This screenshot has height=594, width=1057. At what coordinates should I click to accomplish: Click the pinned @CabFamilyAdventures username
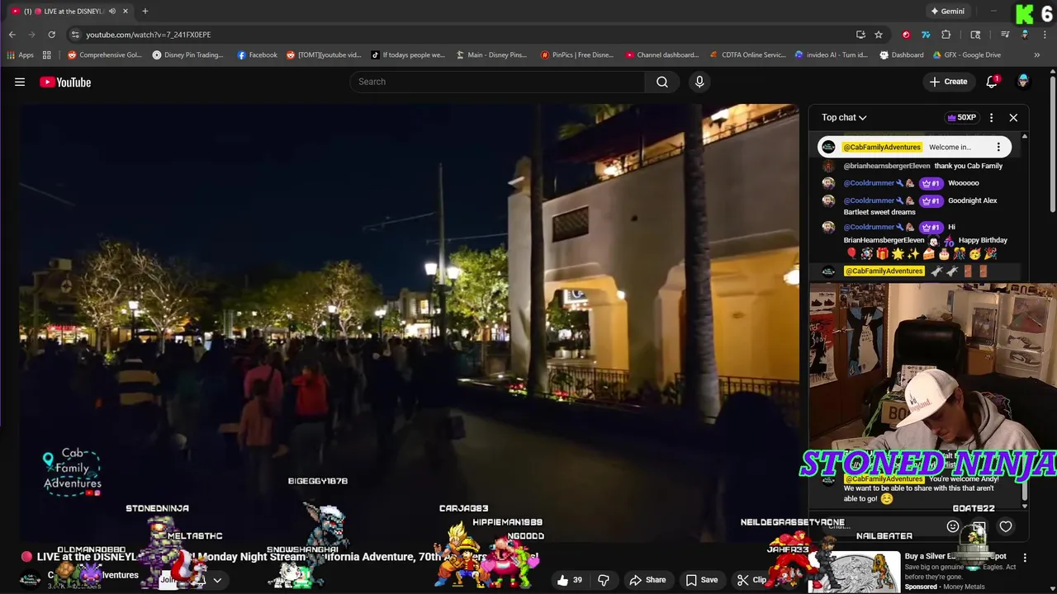882,147
